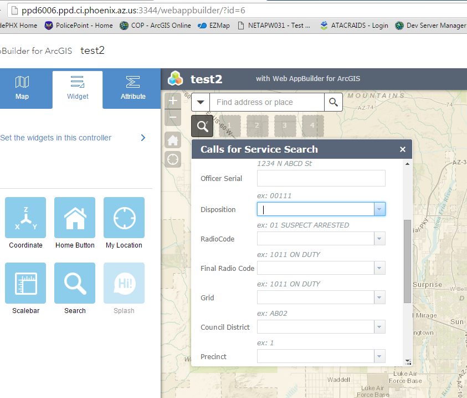This screenshot has height=398, width=467.
Task: Open the COP - ArcGIS Online bookmark
Action: pyautogui.click(x=155, y=26)
